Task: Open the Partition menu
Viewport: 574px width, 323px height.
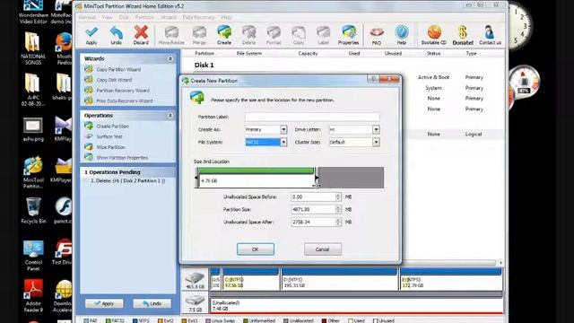Action: (x=144, y=17)
